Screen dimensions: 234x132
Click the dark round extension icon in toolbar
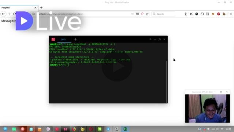coord(197,14)
